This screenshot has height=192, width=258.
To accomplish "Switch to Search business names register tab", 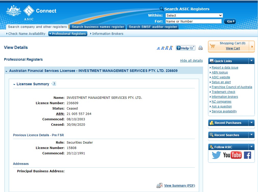I will [98, 27].
